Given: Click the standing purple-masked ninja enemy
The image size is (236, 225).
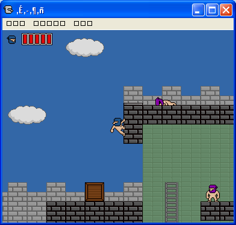Looking at the screenshot, I should click(213, 193).
